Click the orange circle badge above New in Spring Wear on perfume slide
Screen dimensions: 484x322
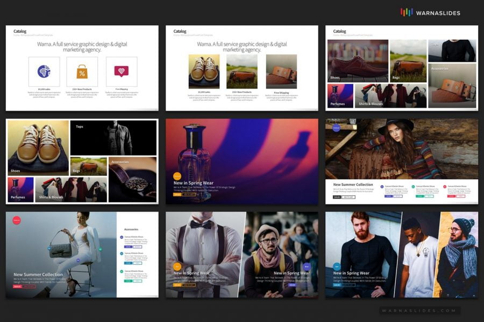point(177,176)
